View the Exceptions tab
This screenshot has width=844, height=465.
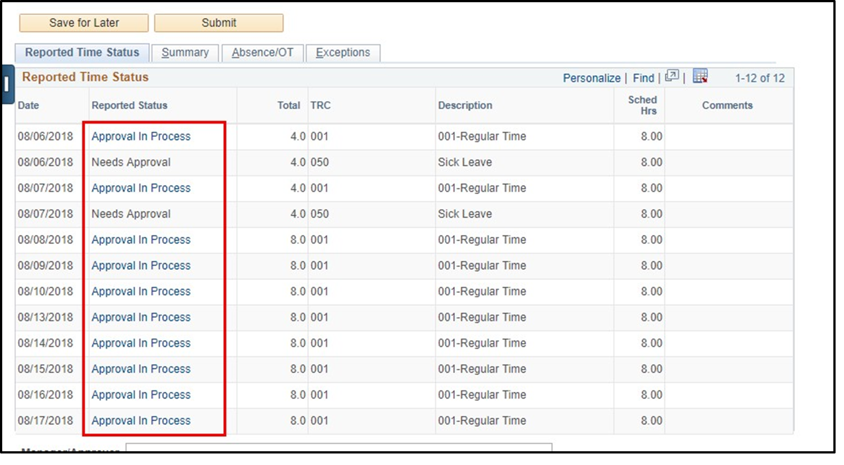343,52
